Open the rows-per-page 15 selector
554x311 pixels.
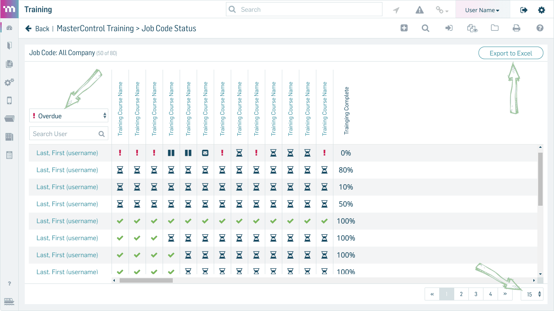(x=532, y=294)
